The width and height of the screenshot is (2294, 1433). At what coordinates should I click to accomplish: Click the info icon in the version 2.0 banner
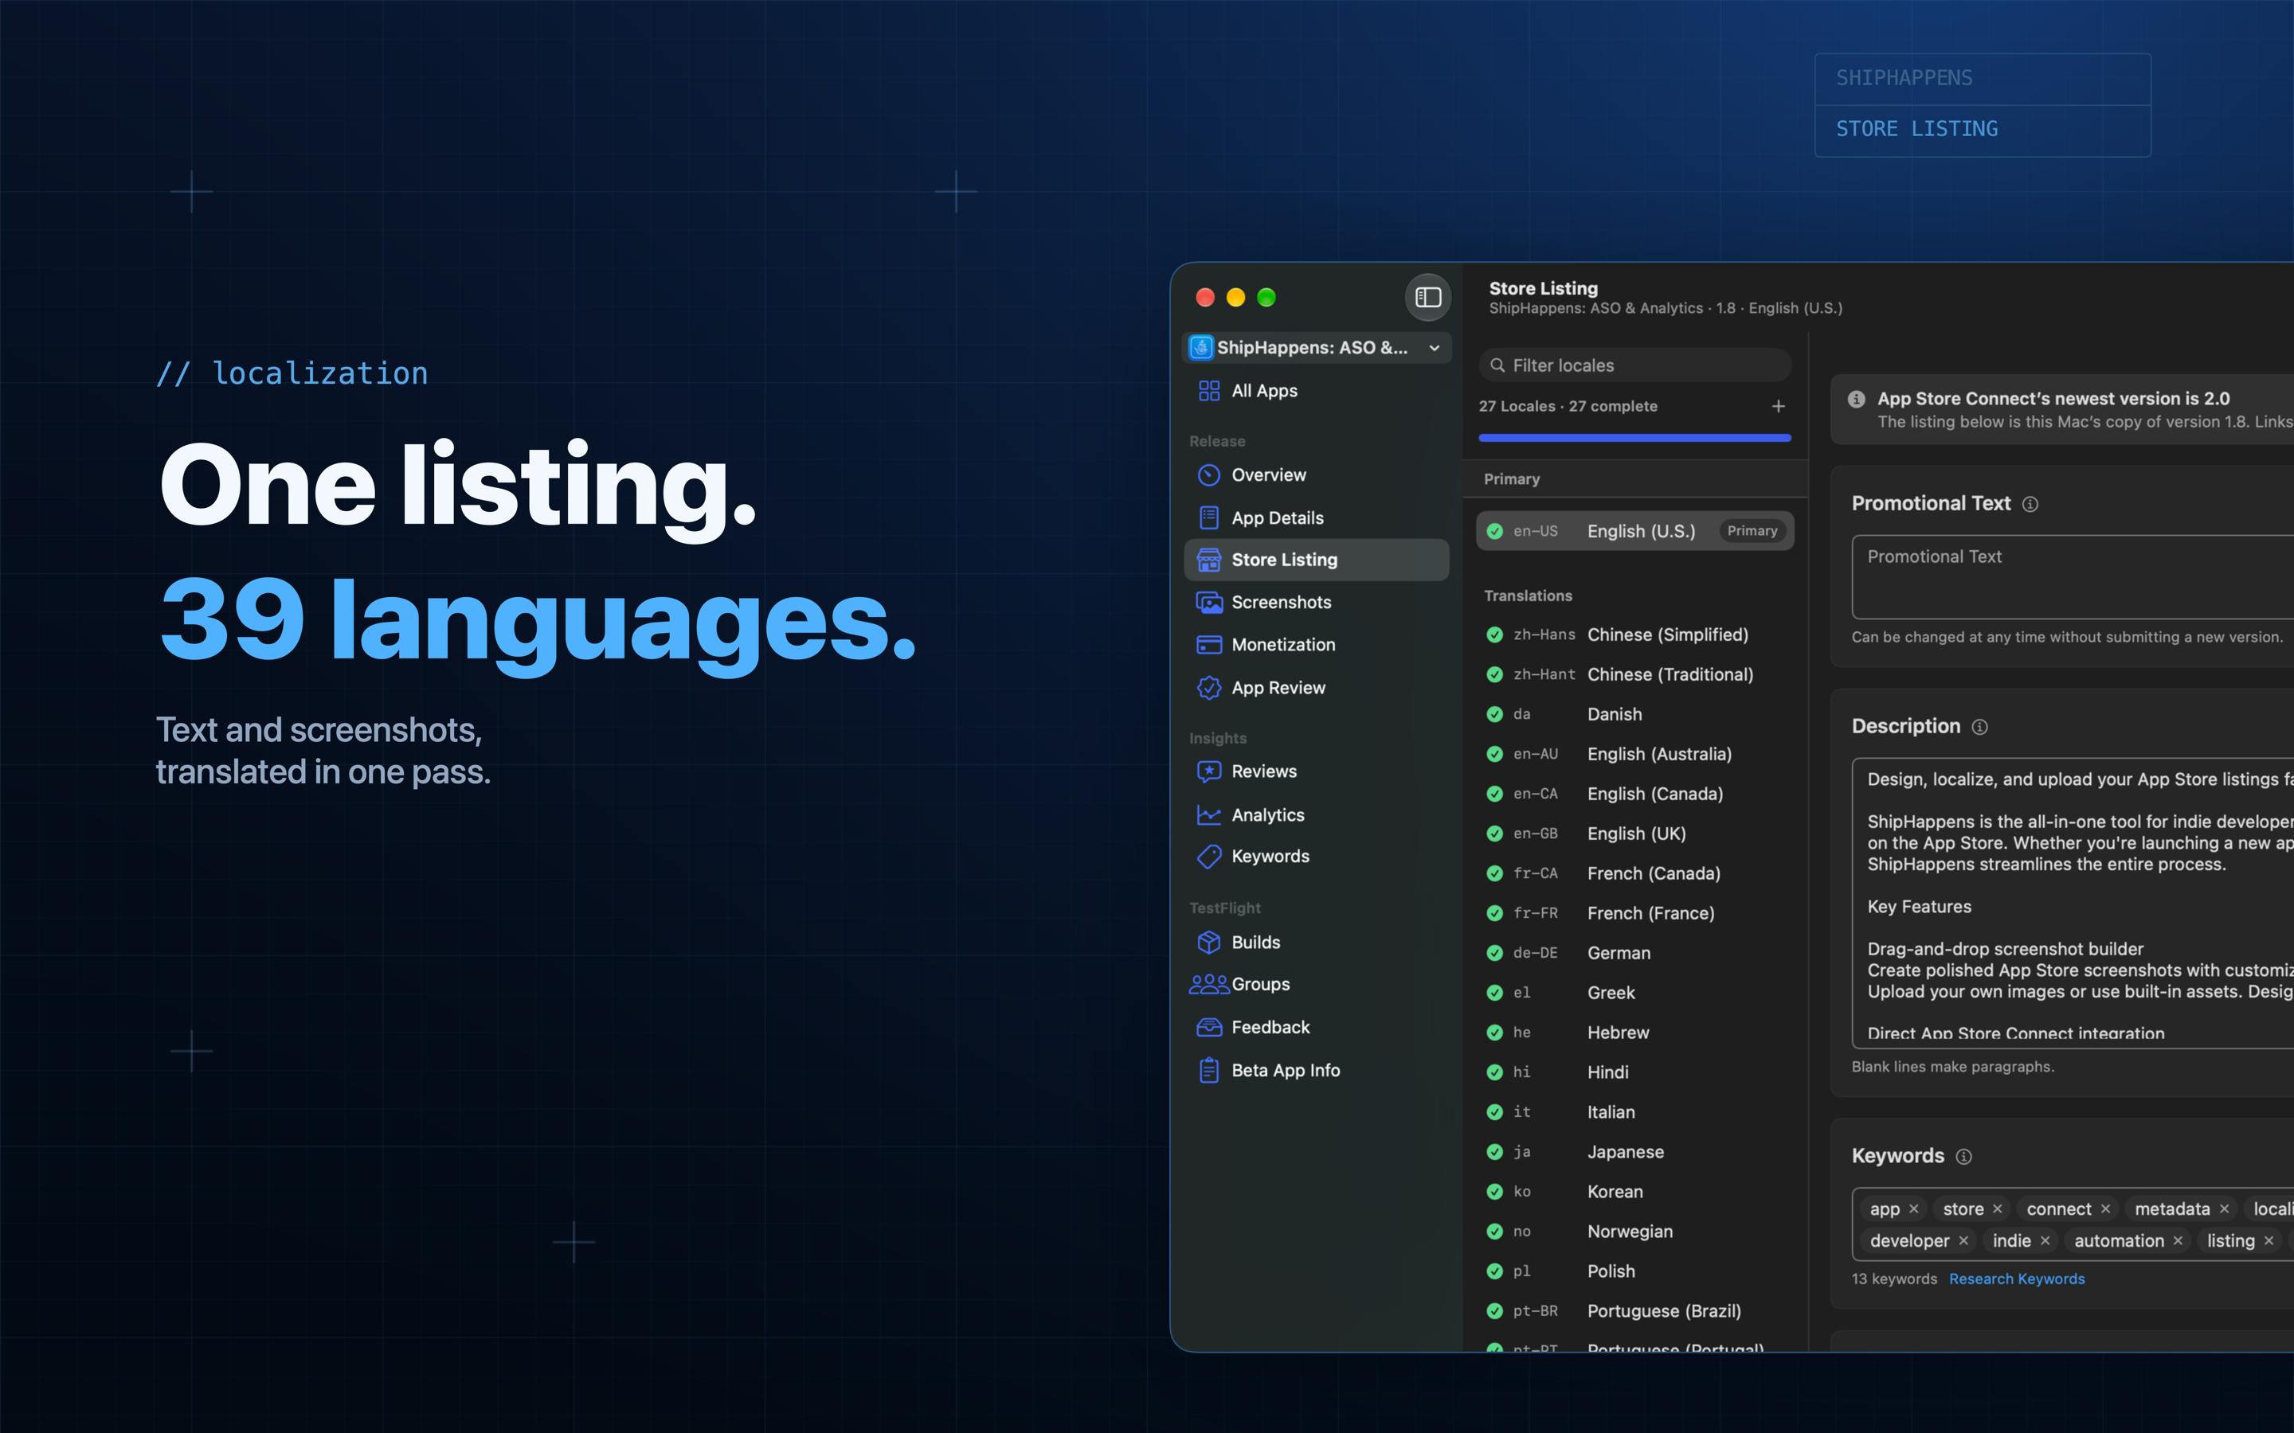1857,399
